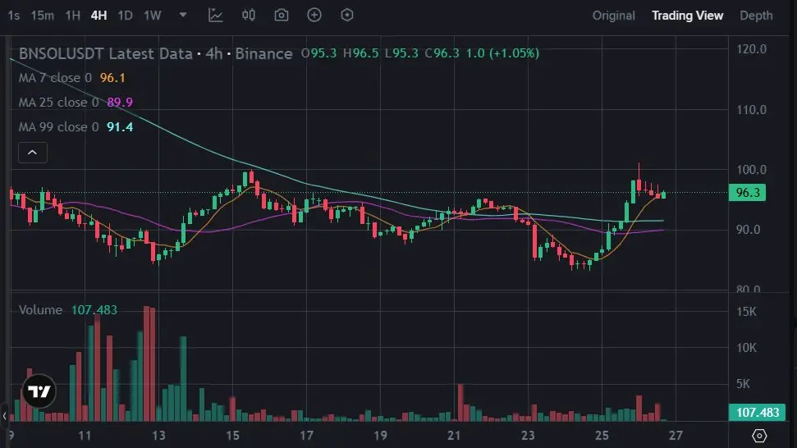The height and width of the screenshot is (448, 797).
Task: Click the plus circle add icon
Action: click(x=314, y=15)
